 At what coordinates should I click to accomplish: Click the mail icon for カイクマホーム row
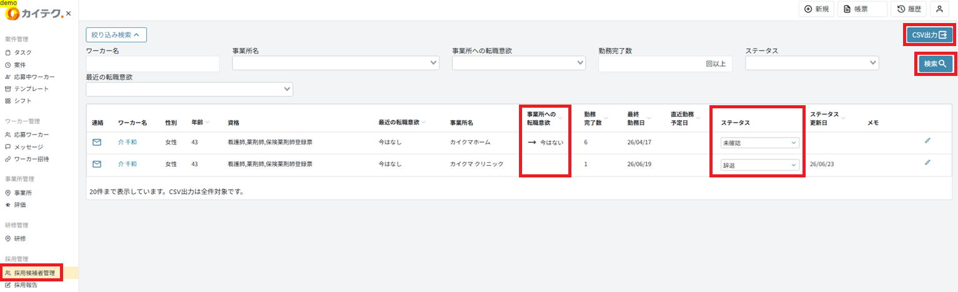97,143
